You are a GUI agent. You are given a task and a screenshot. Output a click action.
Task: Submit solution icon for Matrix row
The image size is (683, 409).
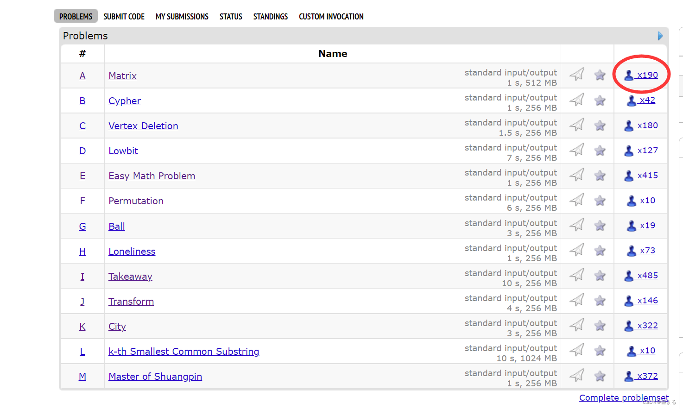(x=577, y=75)
